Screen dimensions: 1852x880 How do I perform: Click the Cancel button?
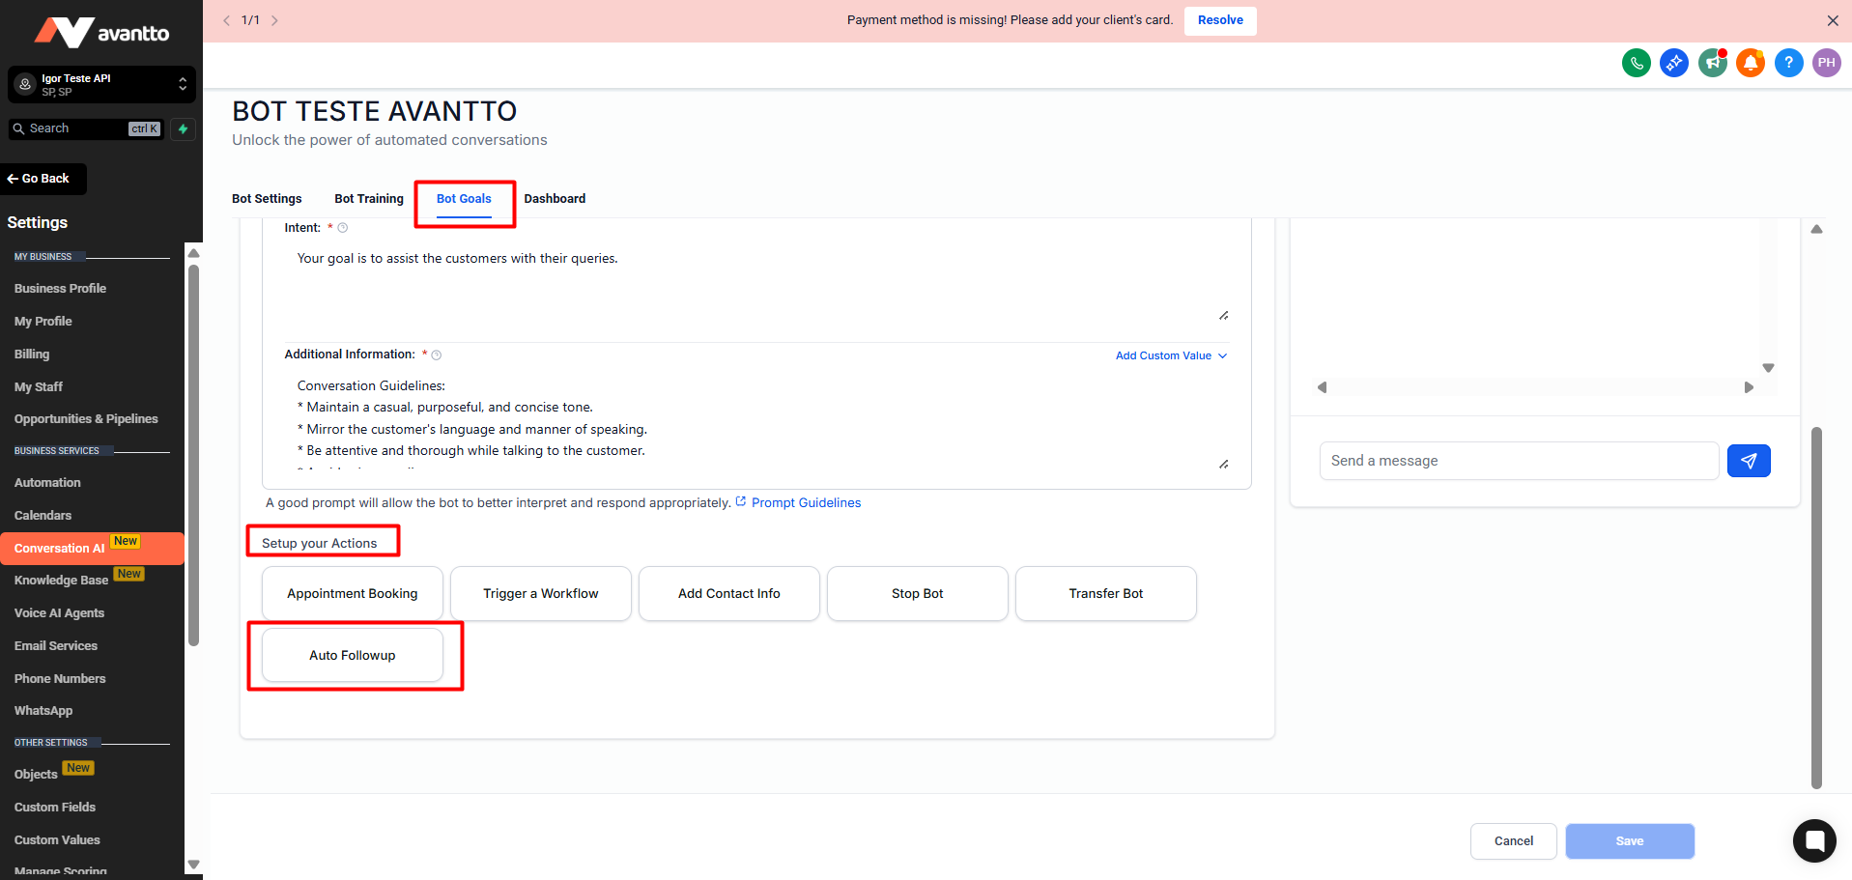click(x=1514, y=841)
